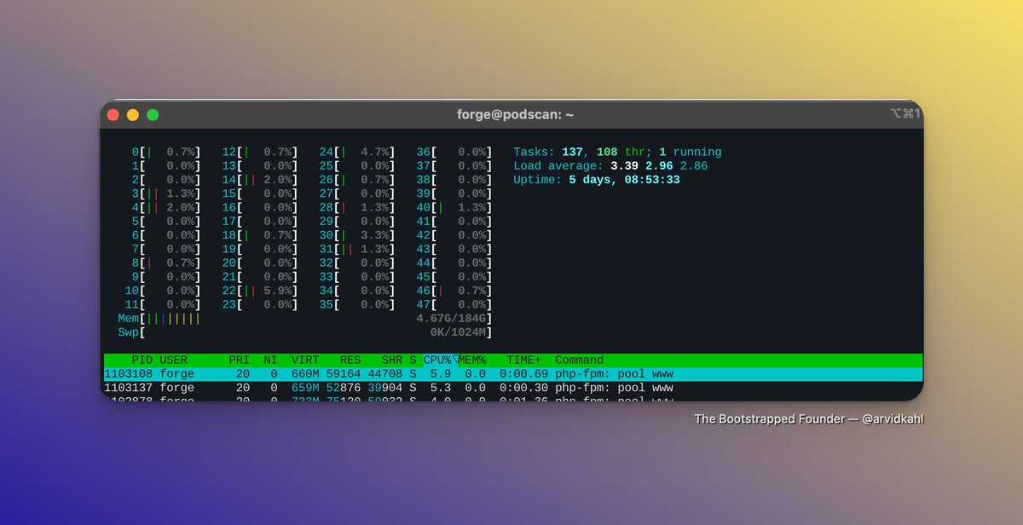Click CPU 31 meter
Image resolution: width=1023 pixels, height=525 pixels.
tap(356, 249)
